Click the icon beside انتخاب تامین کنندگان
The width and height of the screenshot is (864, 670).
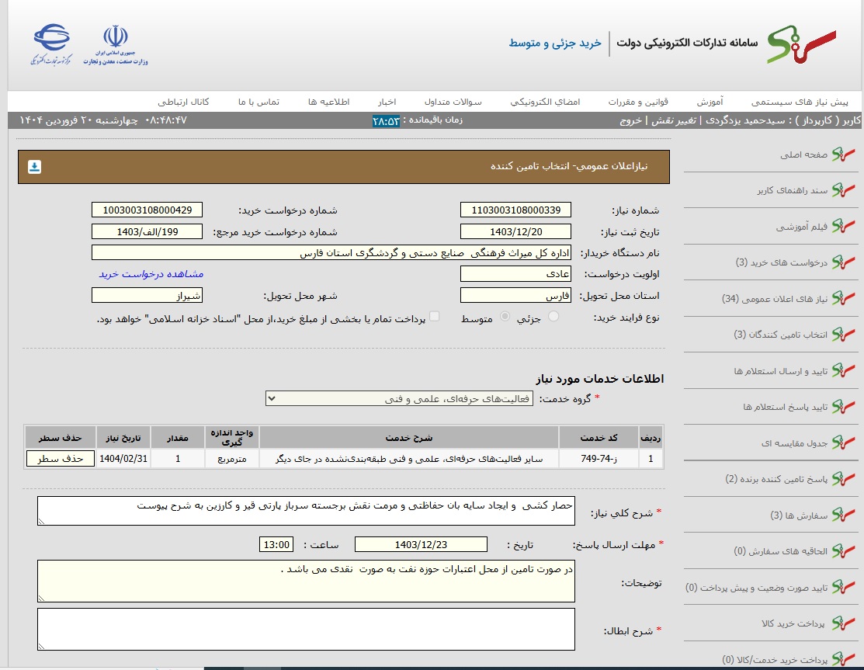[843, 335]
